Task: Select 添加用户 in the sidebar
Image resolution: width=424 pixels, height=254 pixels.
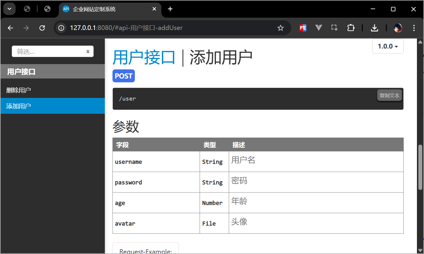Action: pos(19,106)
